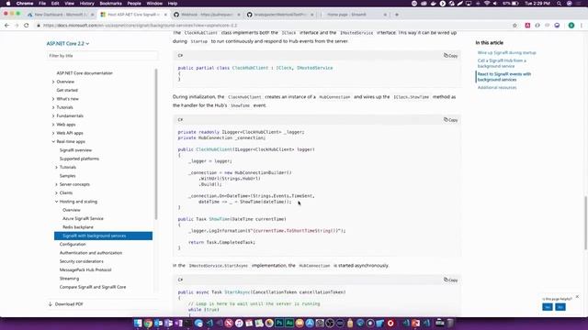Click the Chrome forward arrow
The height and width of the screenshot is (330, 588).
pos(17,26)
